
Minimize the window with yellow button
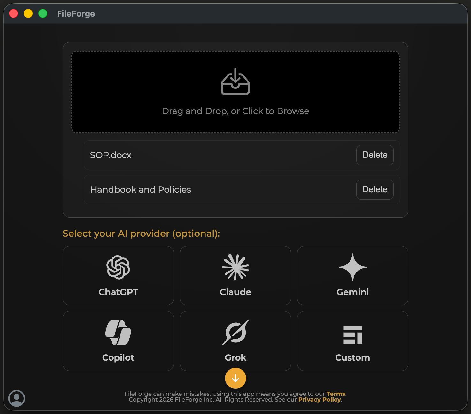click(28, 13)
